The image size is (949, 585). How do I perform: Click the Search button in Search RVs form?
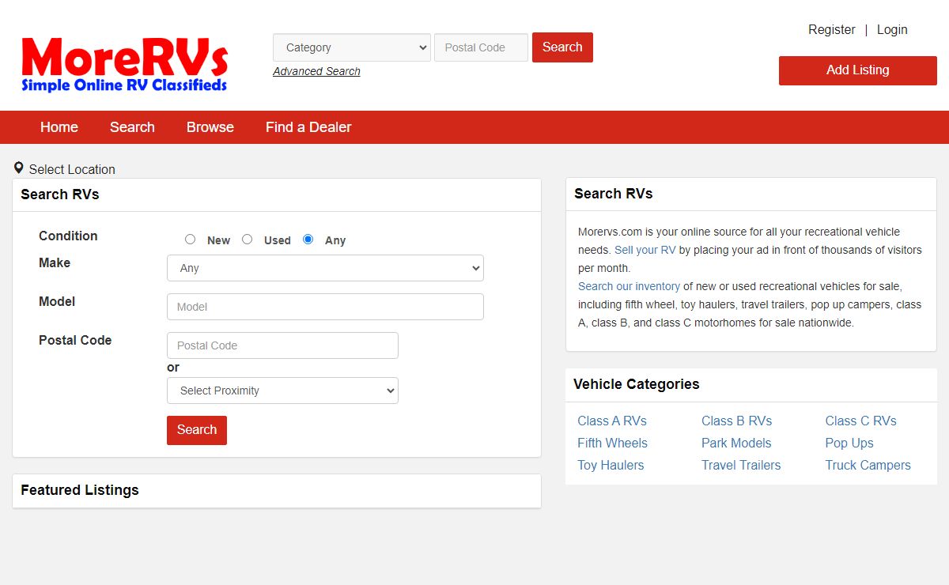[197, 430]
